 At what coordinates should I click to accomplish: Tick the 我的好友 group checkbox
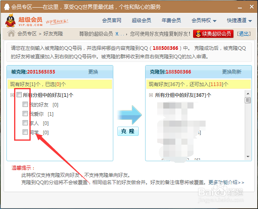click(25, 104)
